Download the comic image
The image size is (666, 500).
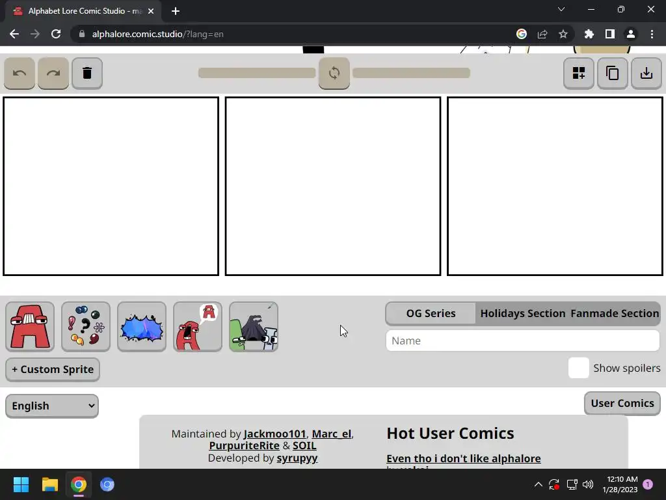646,73
